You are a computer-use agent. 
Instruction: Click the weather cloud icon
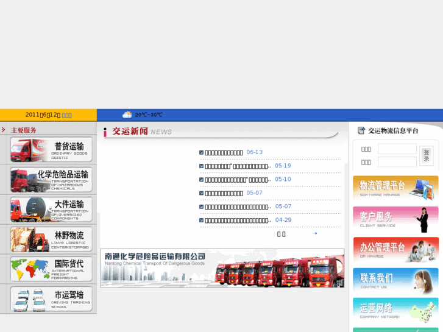(127, 115)
